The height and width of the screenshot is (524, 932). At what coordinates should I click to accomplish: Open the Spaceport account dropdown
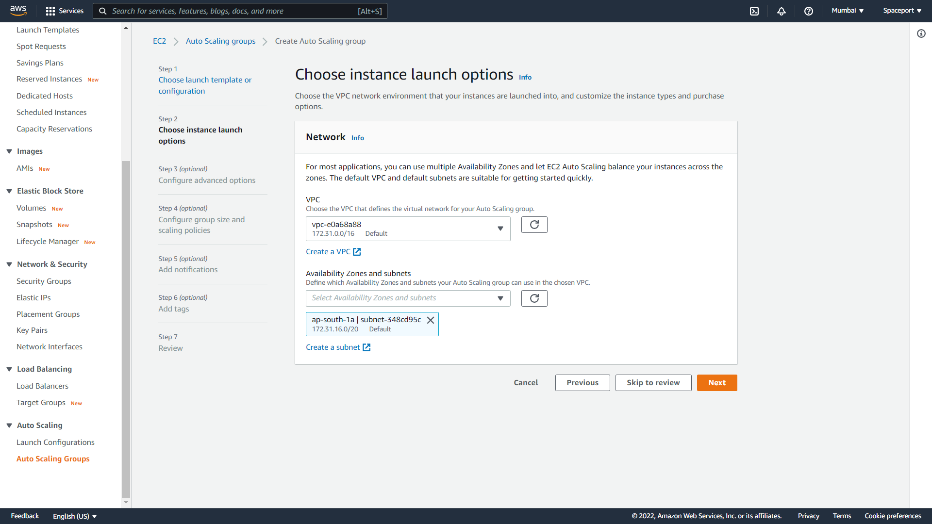coord(902,10)
